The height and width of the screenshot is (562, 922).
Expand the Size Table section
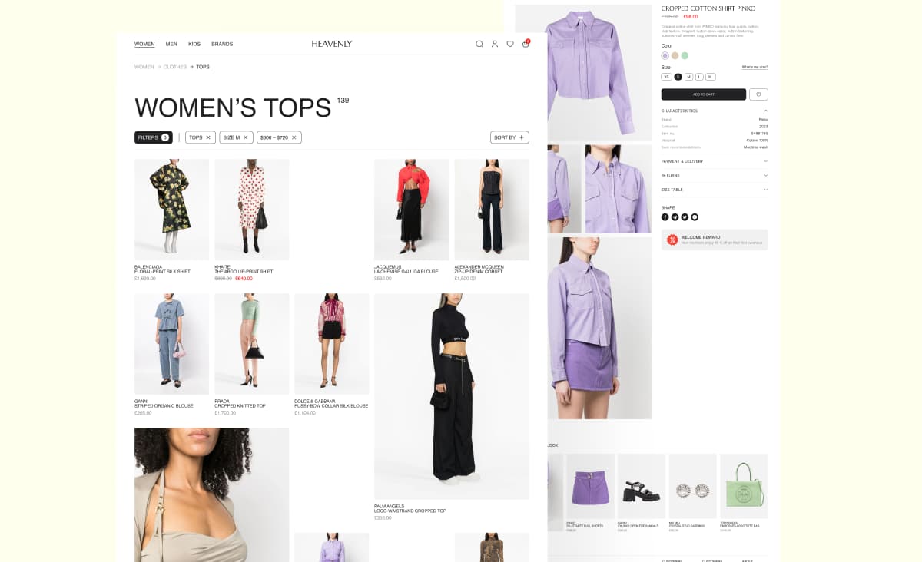(x=715, y=190)
